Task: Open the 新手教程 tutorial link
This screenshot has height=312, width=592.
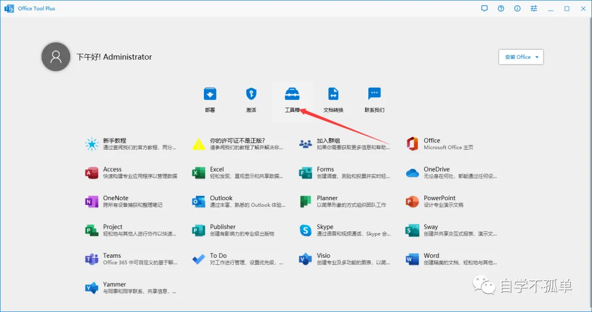Action: (x=130, y=144)
